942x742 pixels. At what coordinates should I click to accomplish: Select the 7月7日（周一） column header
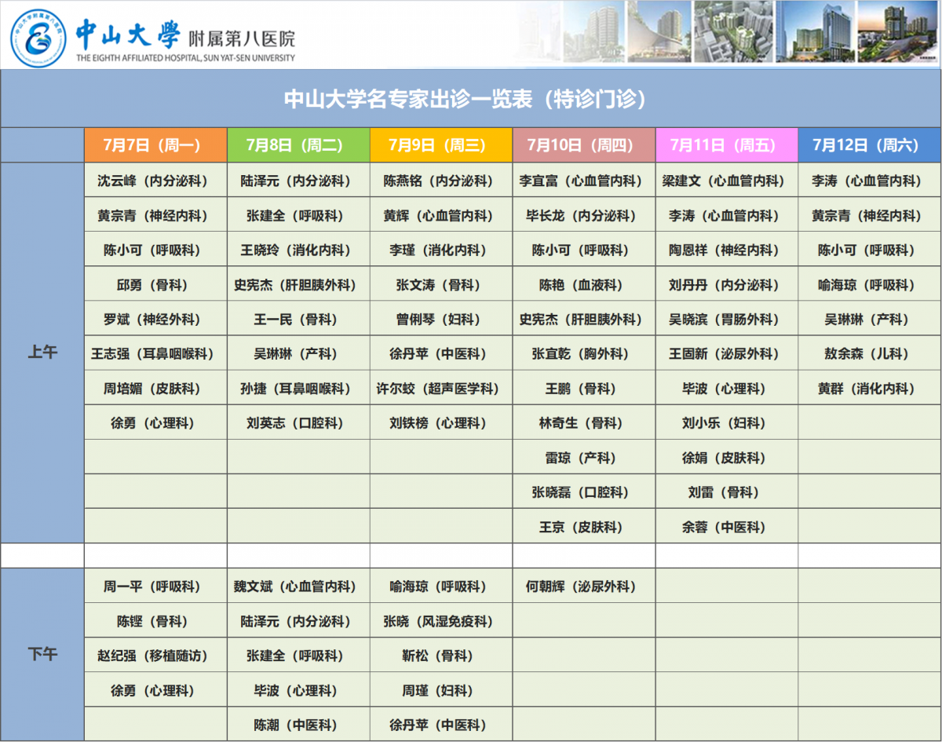(155, 144)
